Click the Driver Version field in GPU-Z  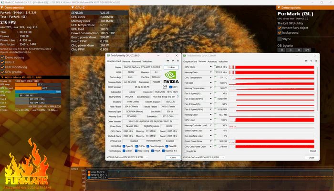pyautogui.click(x=150, y=121)
